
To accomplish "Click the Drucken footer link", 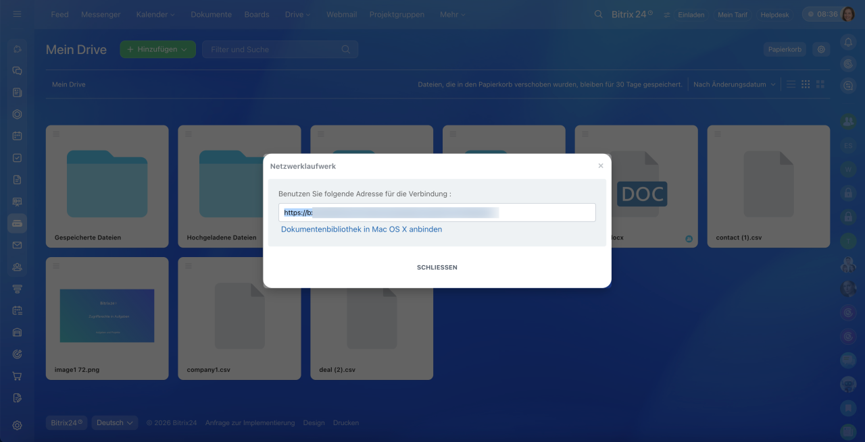I will point(346,423).
